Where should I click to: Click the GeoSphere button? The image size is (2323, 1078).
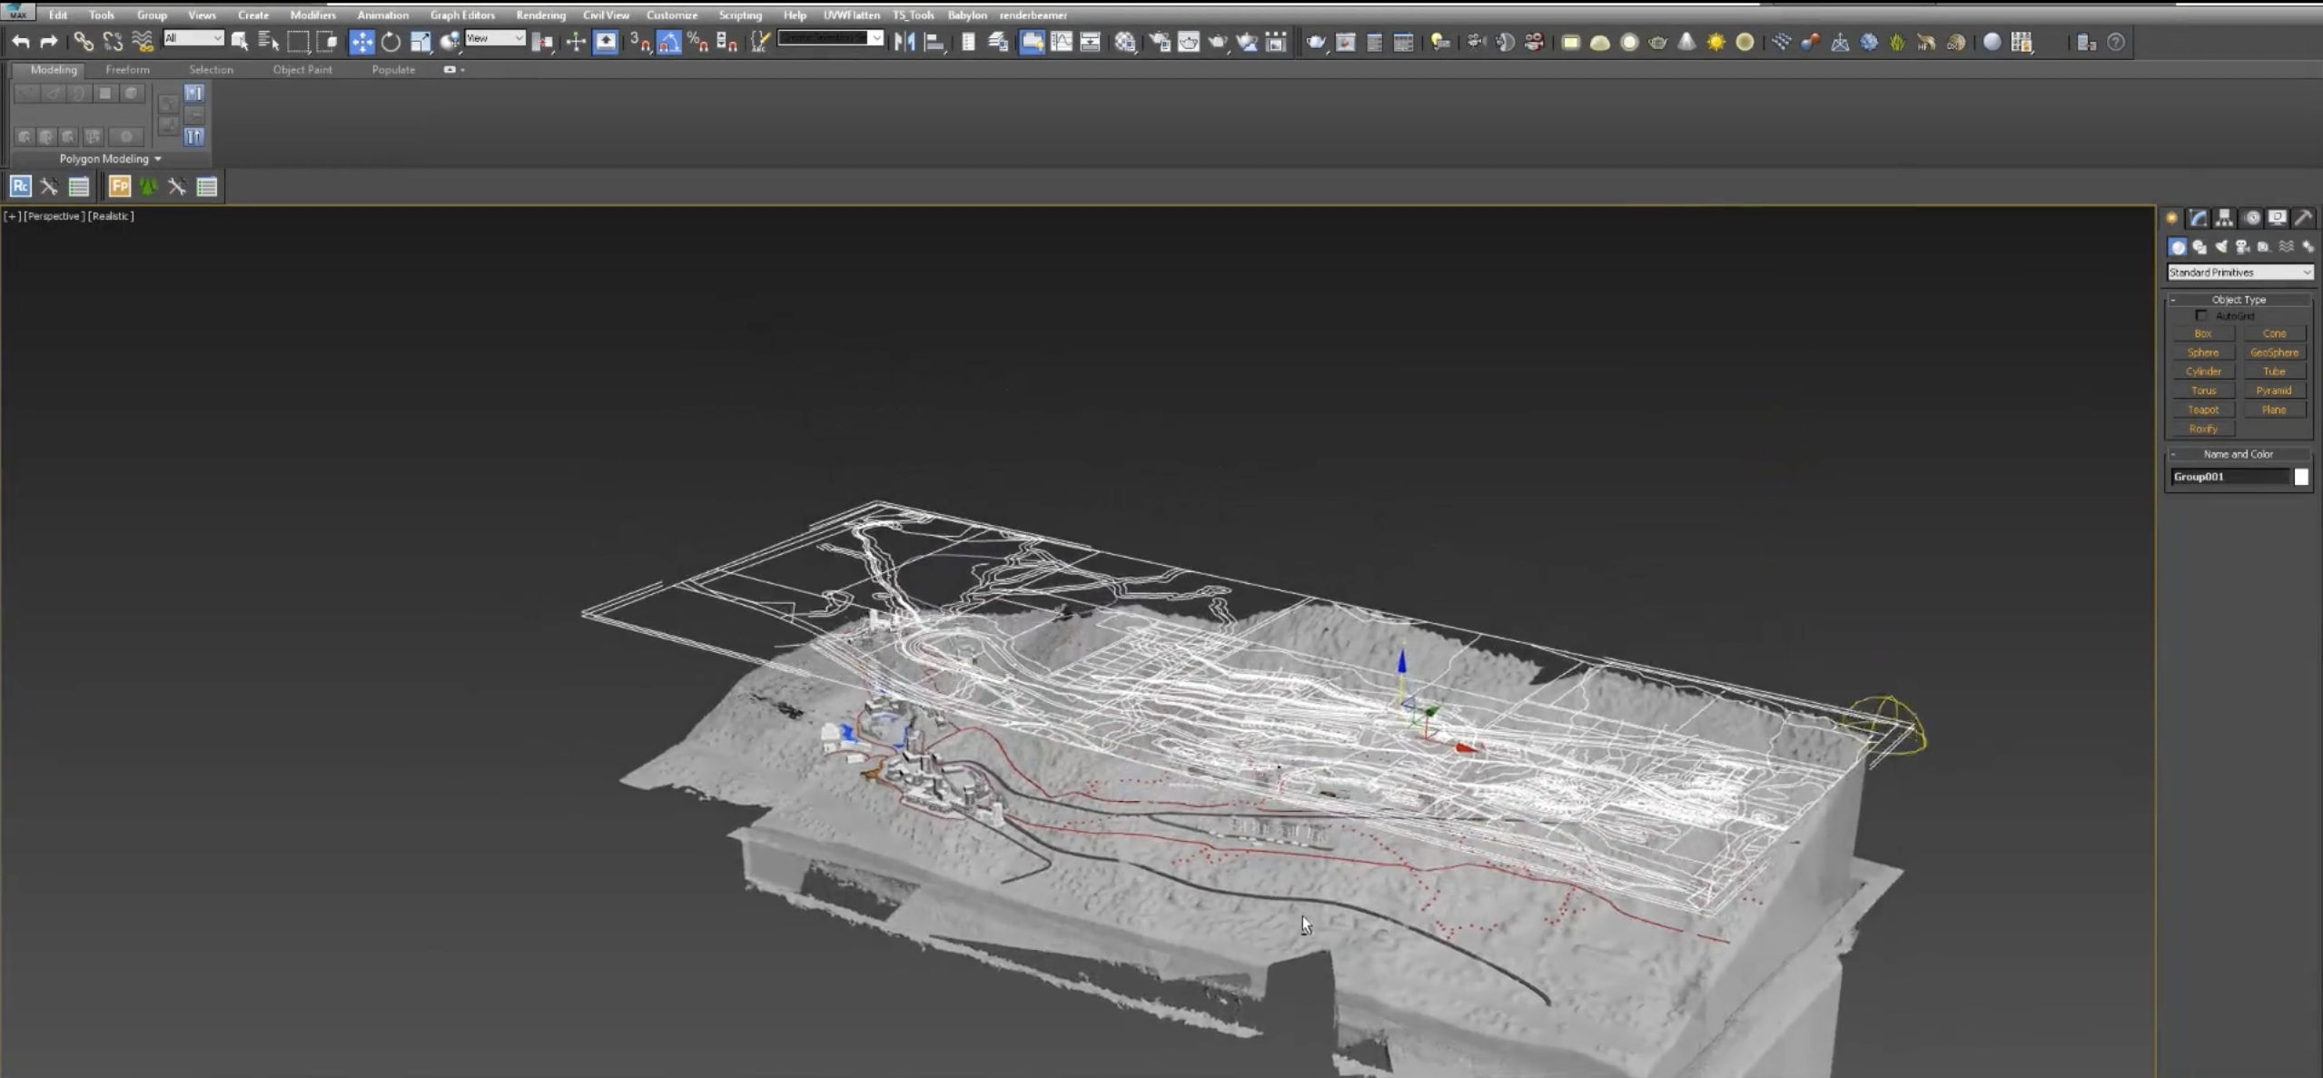[2273, 352]
